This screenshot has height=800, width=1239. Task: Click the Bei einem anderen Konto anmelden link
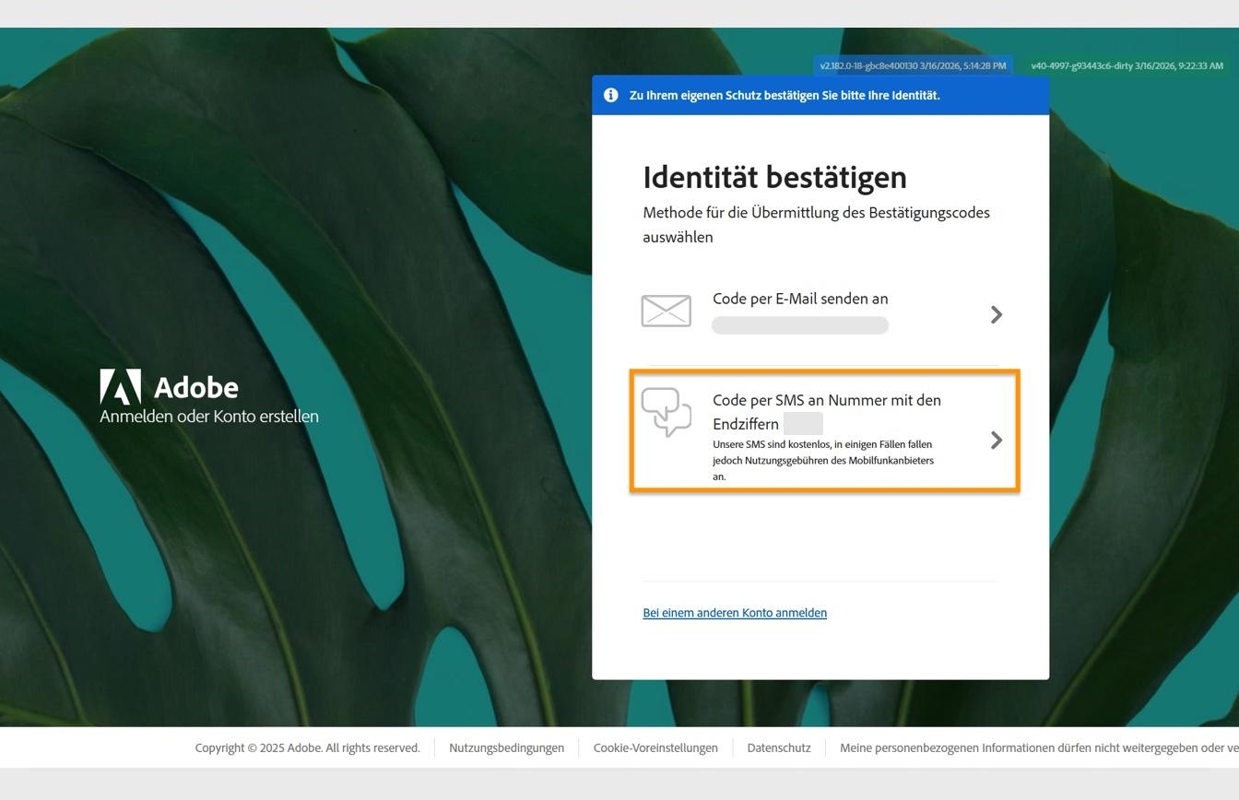[x=735, y=612]
